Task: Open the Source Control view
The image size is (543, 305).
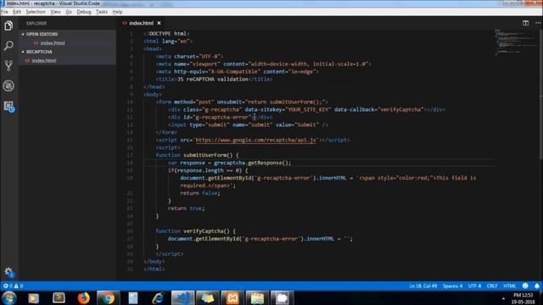Action: pyautogui.click(x=8, y=66)
